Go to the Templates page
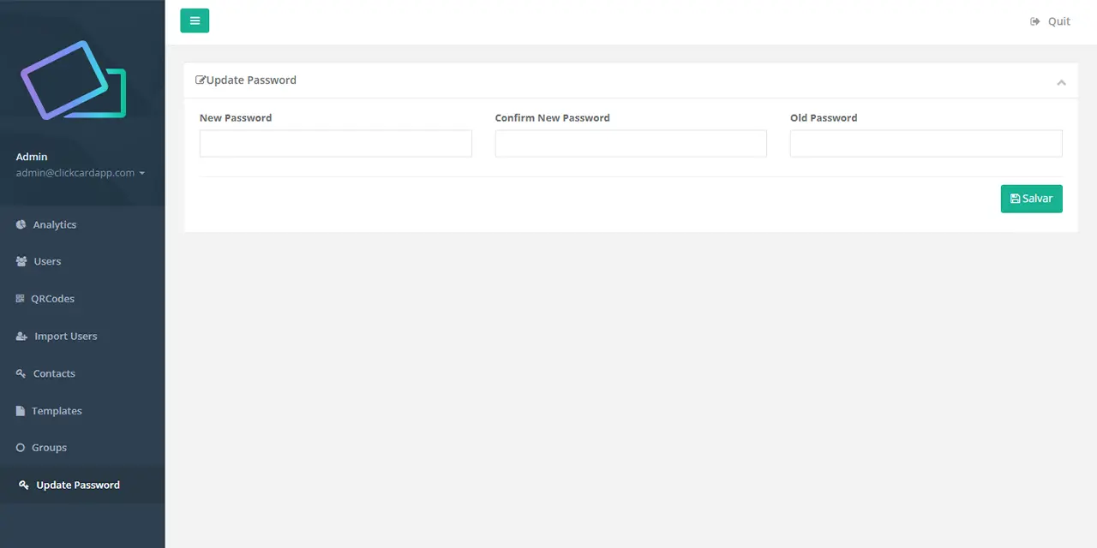The height and width of the screenshot is (548, 1097). (57, 411)
